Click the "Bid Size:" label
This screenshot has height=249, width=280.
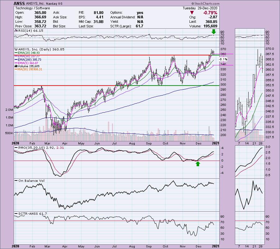(x=59, y=26)
